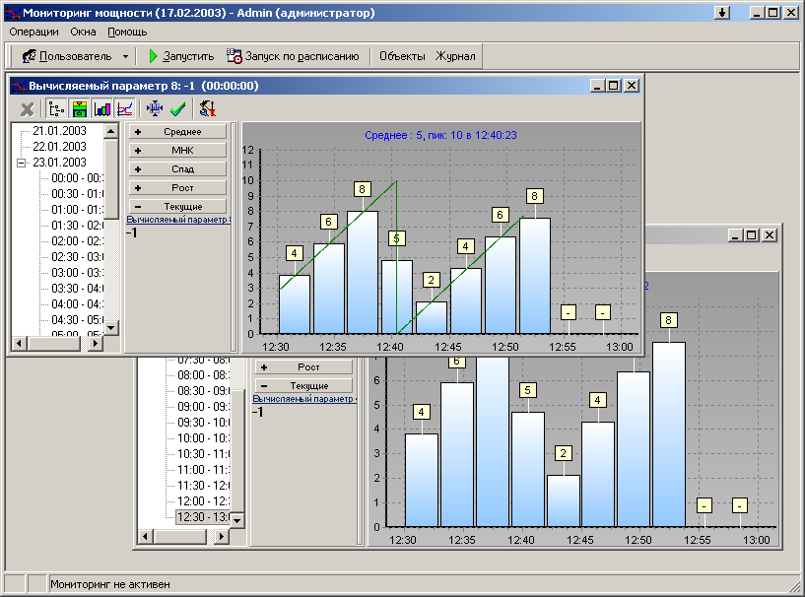Viewport: 805px width, 597px height.
Task: Select the 02:00 interval in the front tree
Action: 77,241
